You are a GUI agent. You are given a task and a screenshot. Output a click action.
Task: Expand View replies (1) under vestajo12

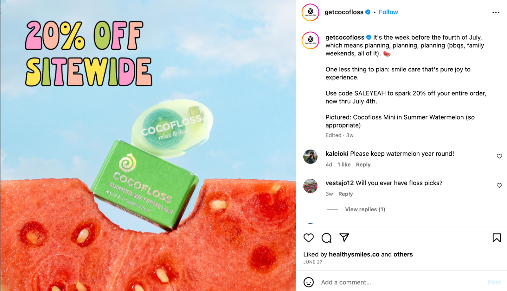[x=365, y=209]
